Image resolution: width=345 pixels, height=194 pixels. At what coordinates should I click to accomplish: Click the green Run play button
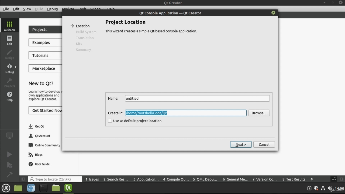9,154
